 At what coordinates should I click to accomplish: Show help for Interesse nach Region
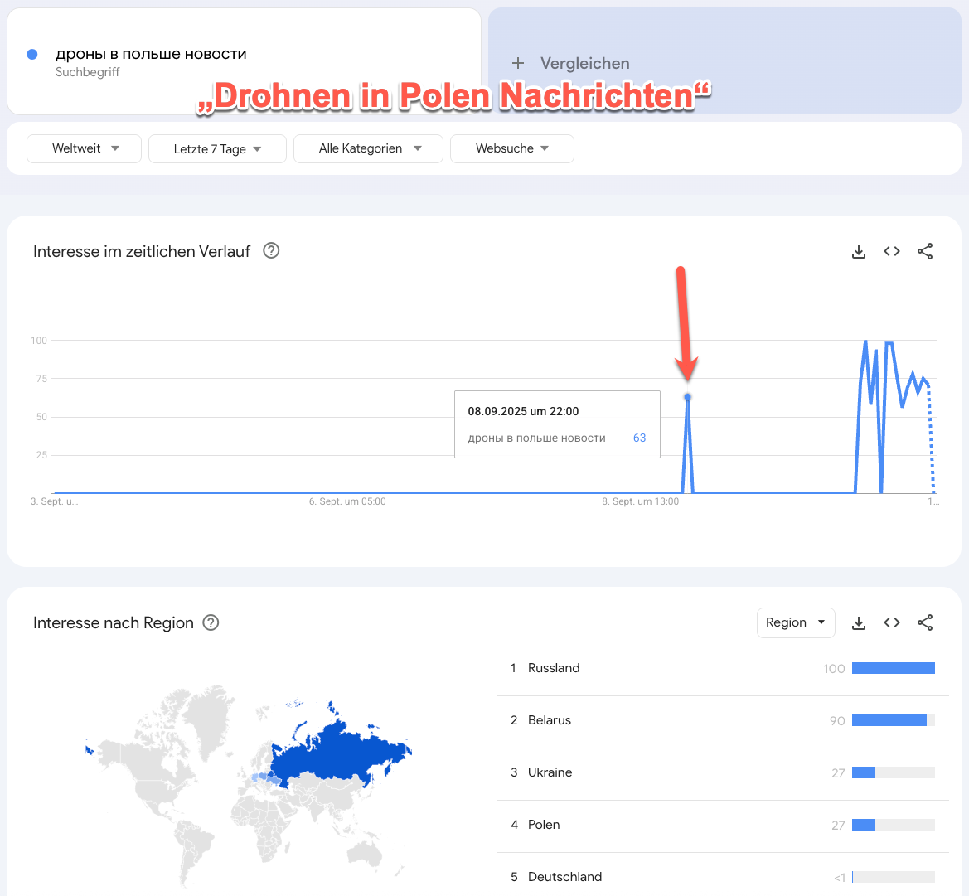[211, 623]
